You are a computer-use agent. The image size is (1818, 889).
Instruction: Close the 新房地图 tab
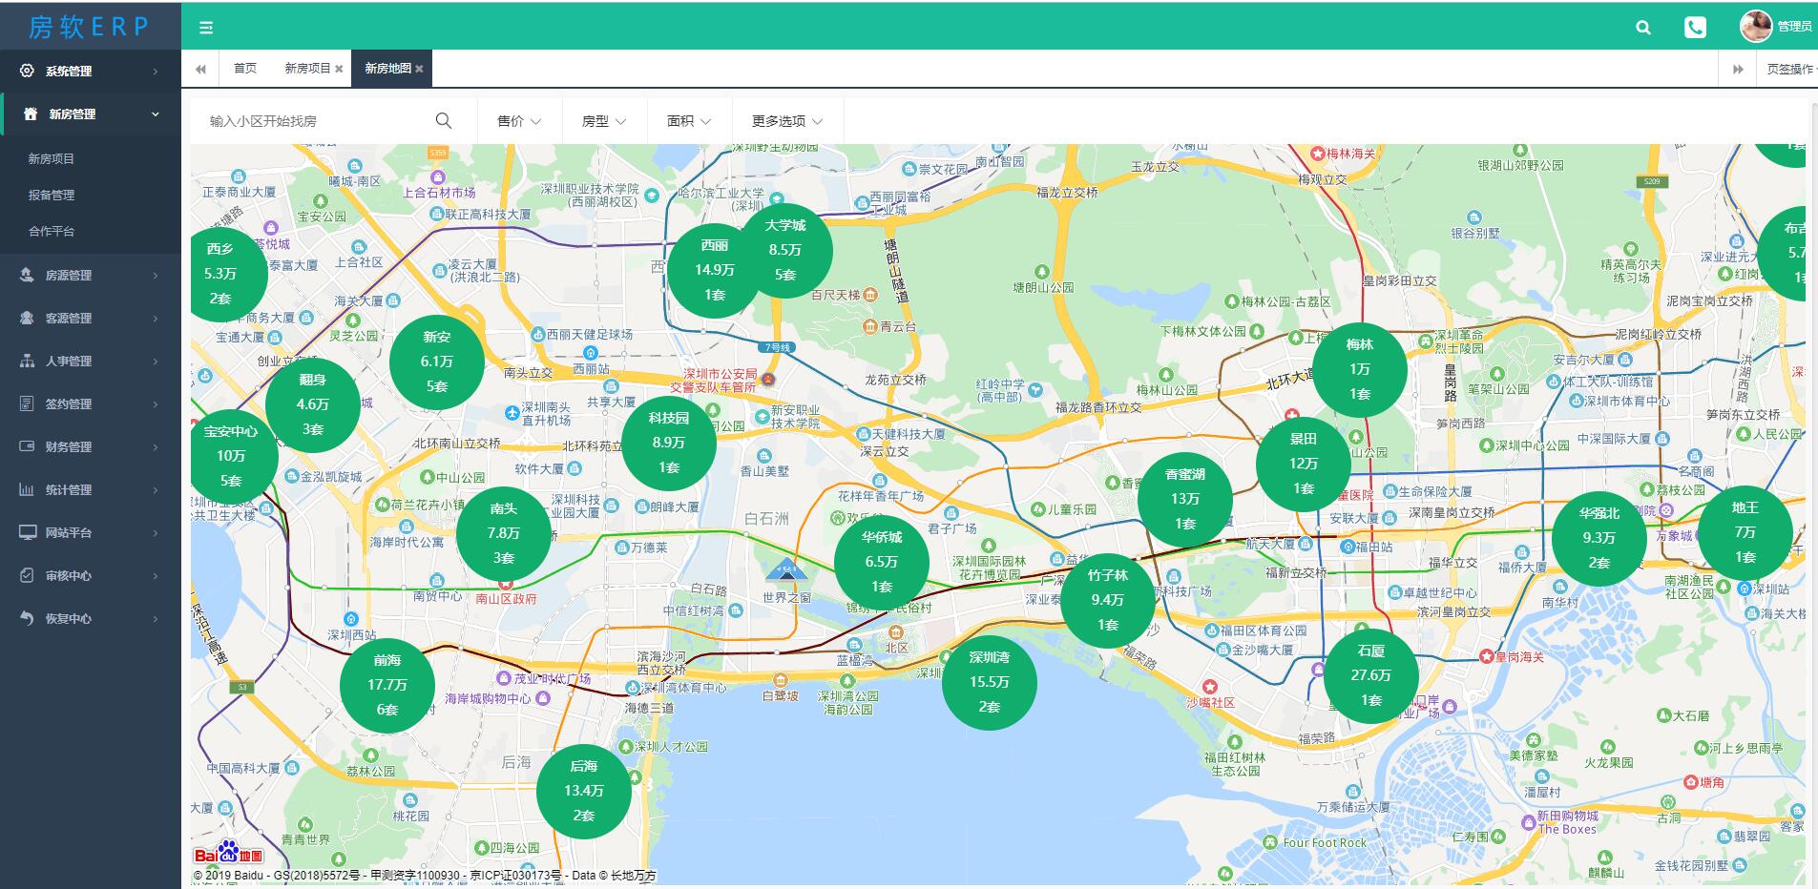[419, 69]
